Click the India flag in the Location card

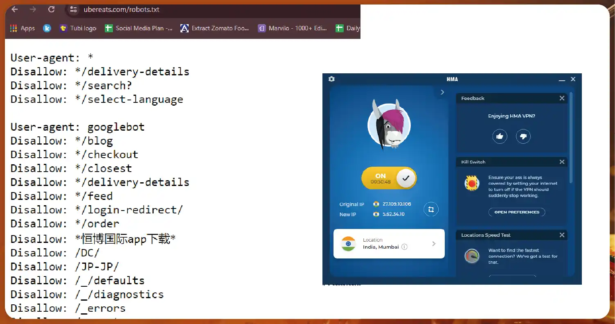coord(348,244)
